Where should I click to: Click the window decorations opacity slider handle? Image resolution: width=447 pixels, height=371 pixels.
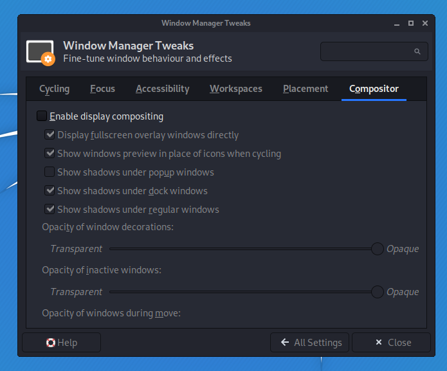378,249
